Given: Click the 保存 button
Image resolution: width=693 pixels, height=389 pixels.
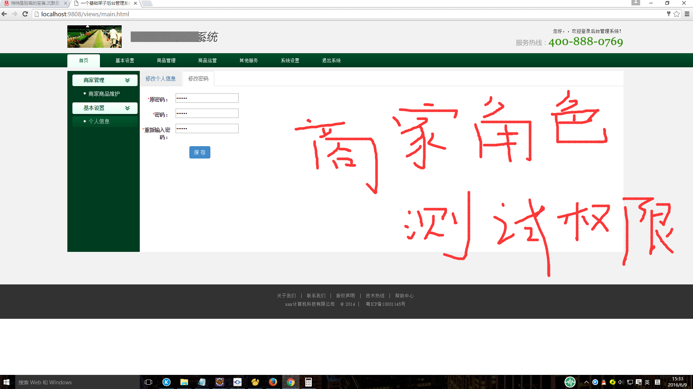Looking at the screenshot, I should pyautogui.click(x=200, y=152).
